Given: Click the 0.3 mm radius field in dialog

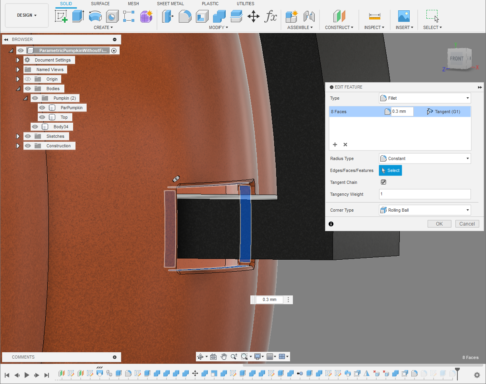Looking at the screenshot, I should pos(402,112).
